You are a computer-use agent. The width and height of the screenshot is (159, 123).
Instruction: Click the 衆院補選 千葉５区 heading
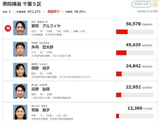point(22,4)
